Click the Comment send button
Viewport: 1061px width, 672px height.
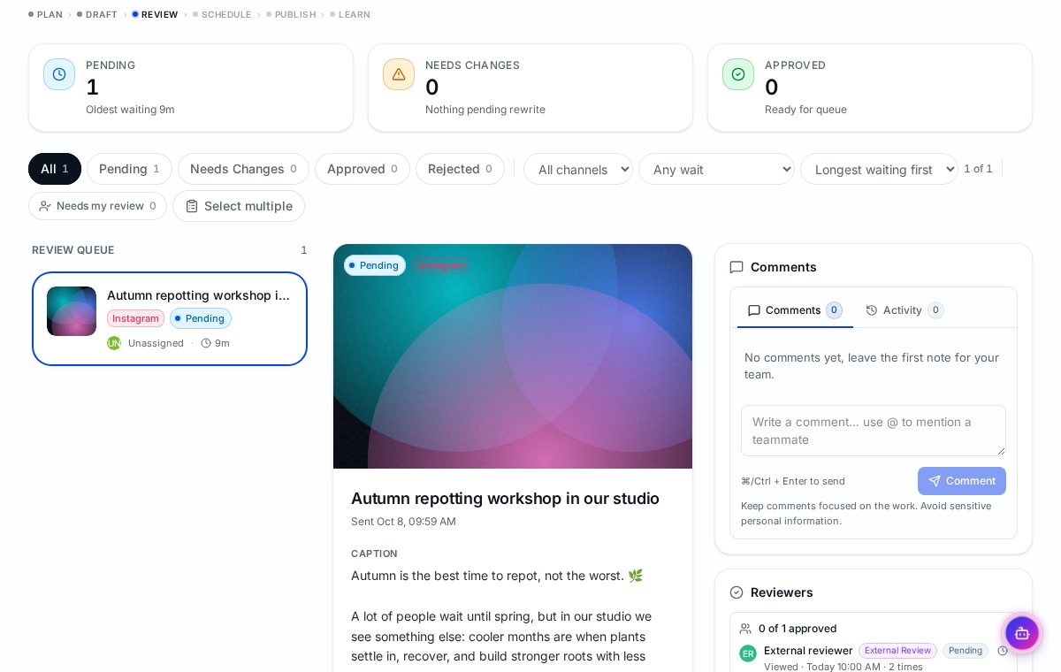pyautogui.click(x=962, y=481)
